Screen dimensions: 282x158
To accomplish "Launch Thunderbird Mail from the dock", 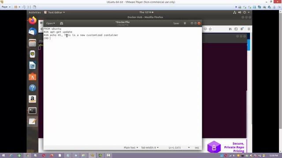I will 32,32.
